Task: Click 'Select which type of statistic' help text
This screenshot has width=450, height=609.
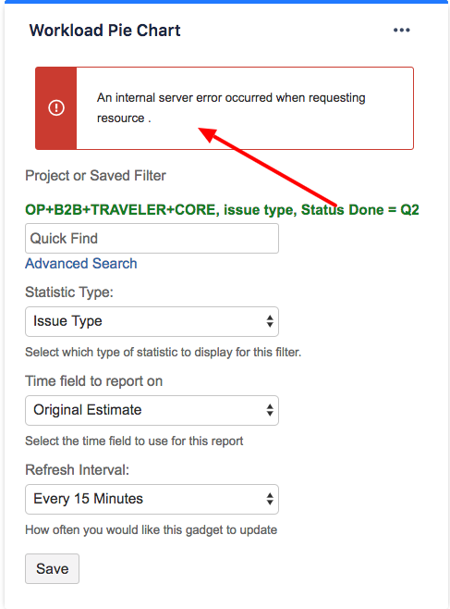Action: (x=164, y=353)
